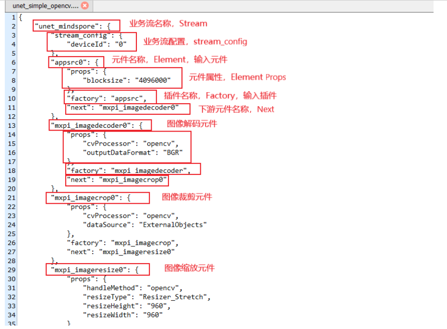Click the "props": { text on line 30
447x329 pixels.
pos(86,279)
